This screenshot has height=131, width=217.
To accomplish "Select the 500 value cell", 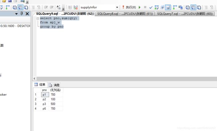I will click(56, 104).
